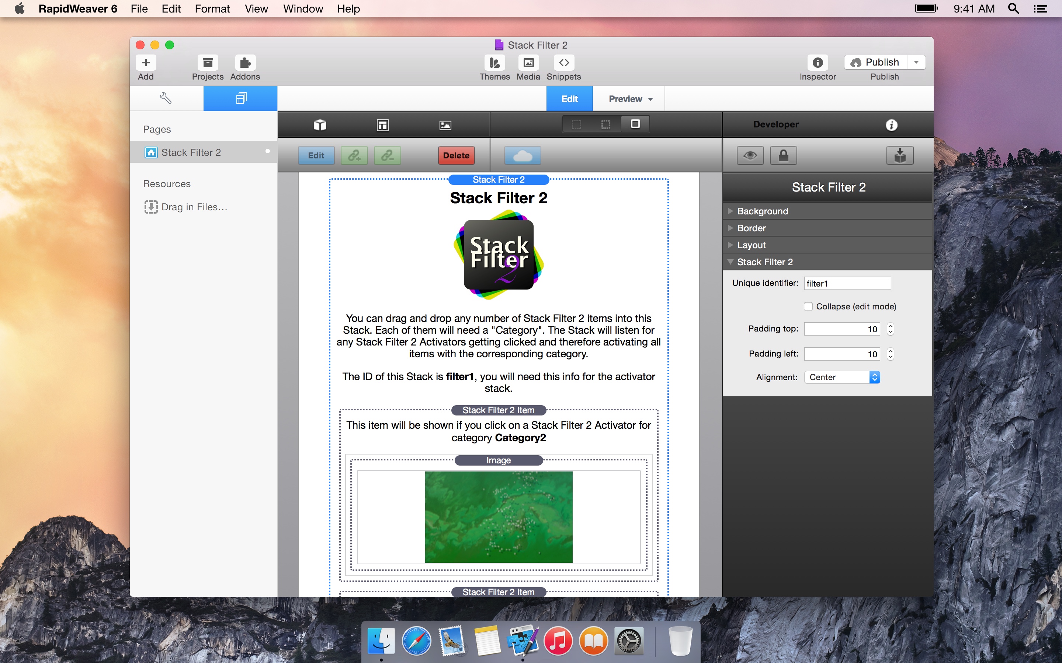Collapse the Stack Filter 2 section
Screen dimensions: 1062x663
pos(827,262)
